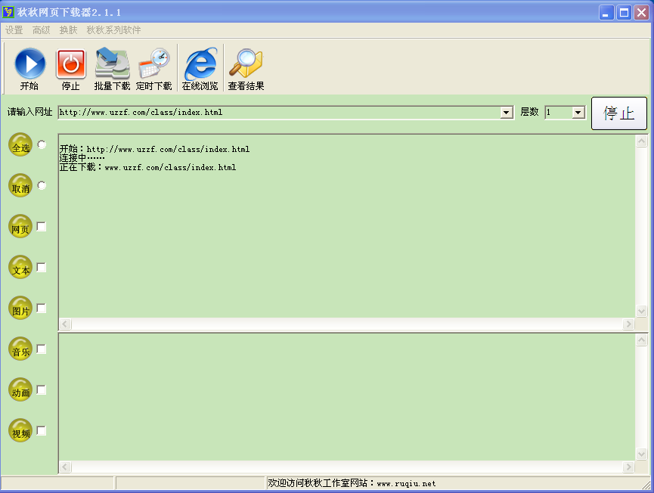Open the 高级 menu
654x493 pixels.
[x=41, y=30]
